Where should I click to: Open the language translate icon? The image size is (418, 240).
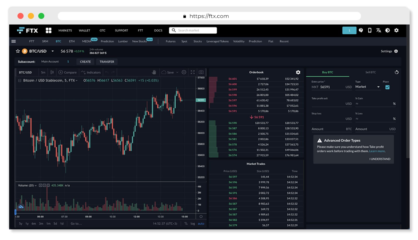(379, 30)
